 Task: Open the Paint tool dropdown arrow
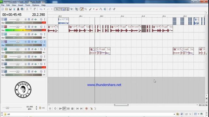coord(94,9)
